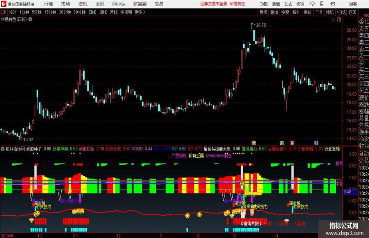Click the 多股 button

(285, 12)
